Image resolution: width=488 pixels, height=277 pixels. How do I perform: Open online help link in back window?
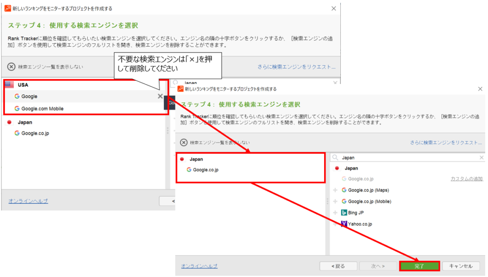tap(28, 201)
